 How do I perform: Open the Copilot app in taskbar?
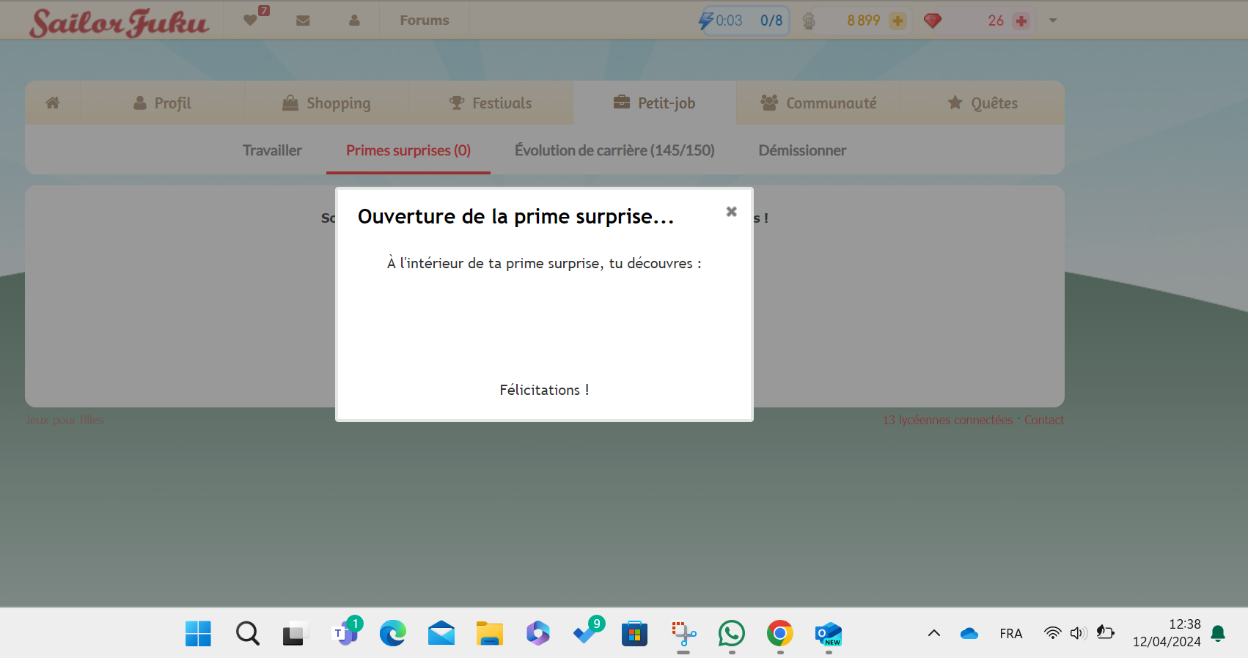[x=537, y=633]
